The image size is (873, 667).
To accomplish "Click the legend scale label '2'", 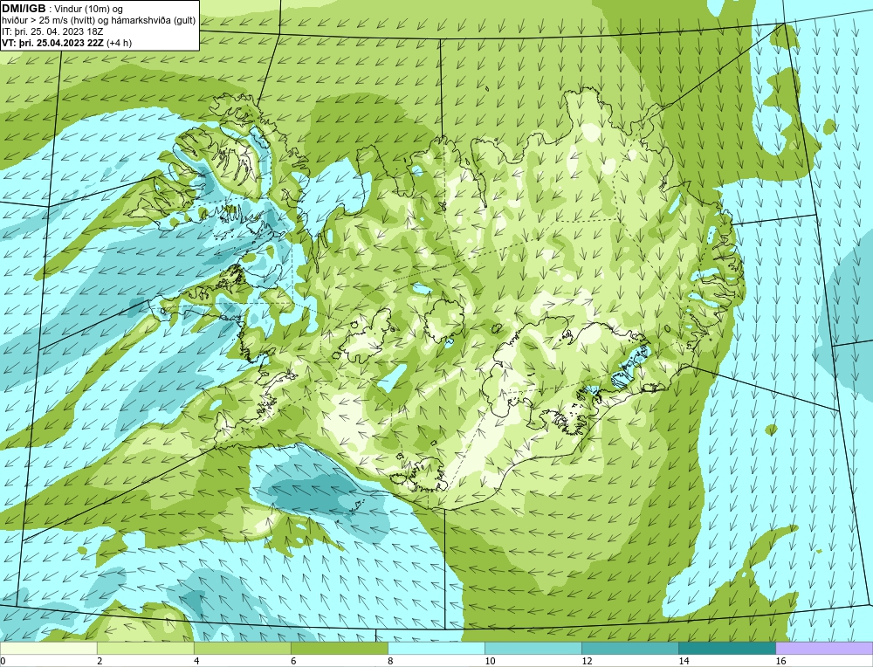I will (100, 661).
